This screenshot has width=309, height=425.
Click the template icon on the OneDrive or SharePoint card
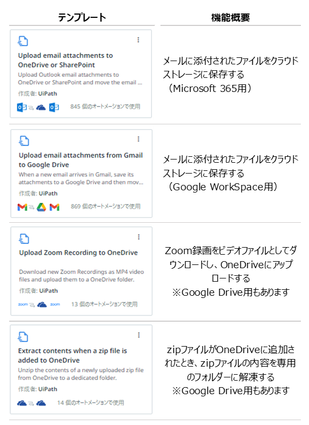[x=23, y=41]
